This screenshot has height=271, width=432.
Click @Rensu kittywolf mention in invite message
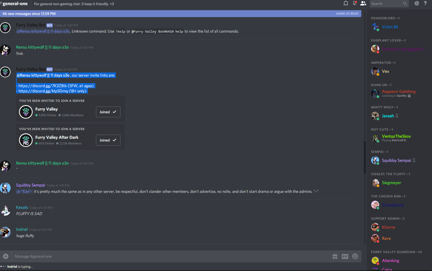pos(43,75)
